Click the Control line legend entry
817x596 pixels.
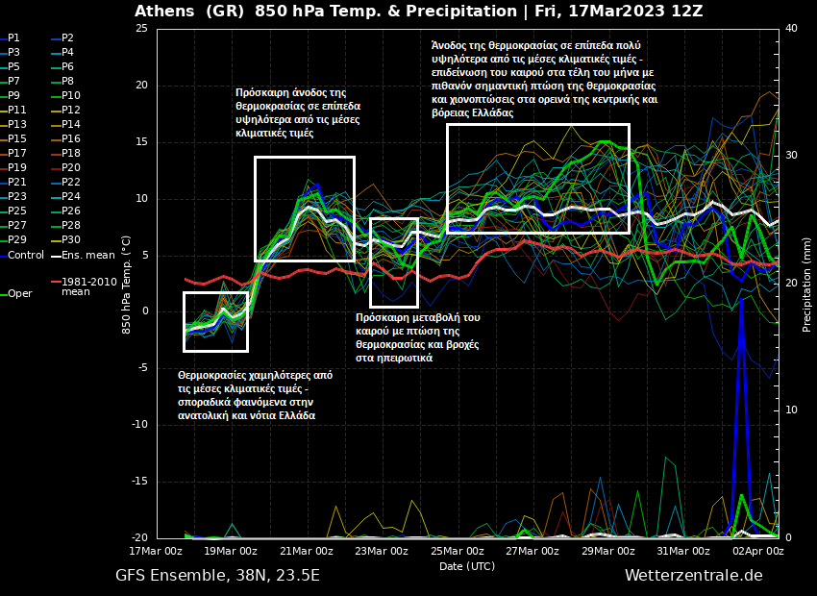click(25, 256)
